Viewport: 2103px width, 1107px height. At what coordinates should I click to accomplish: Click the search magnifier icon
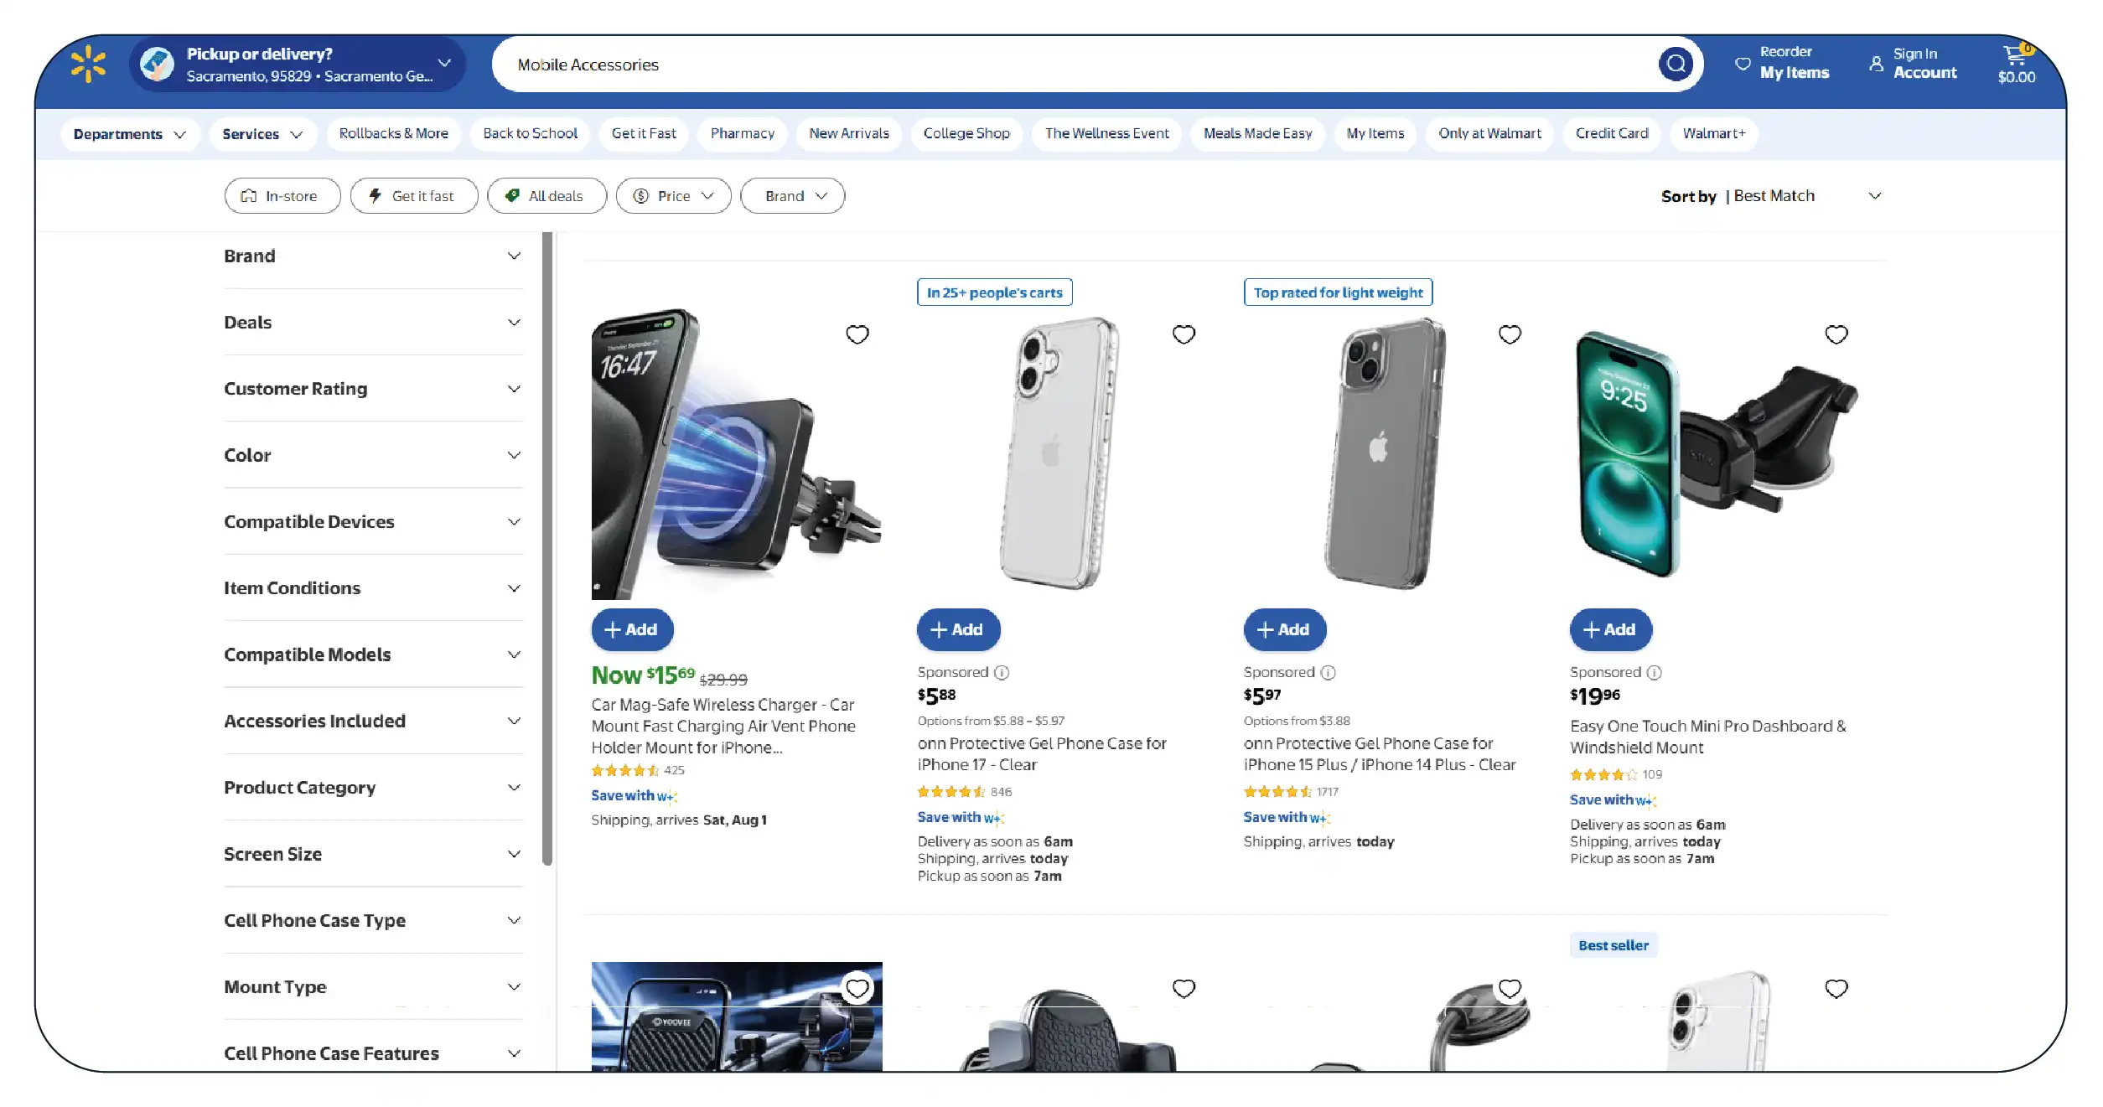coord(1676,64)
